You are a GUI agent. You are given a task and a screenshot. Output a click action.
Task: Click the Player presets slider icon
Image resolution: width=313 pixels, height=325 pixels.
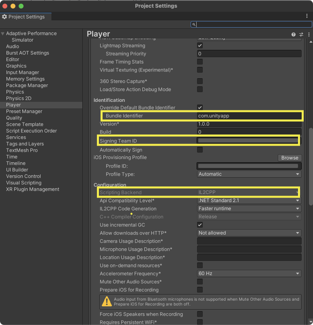pyautogui.click(x=301, y=34)
